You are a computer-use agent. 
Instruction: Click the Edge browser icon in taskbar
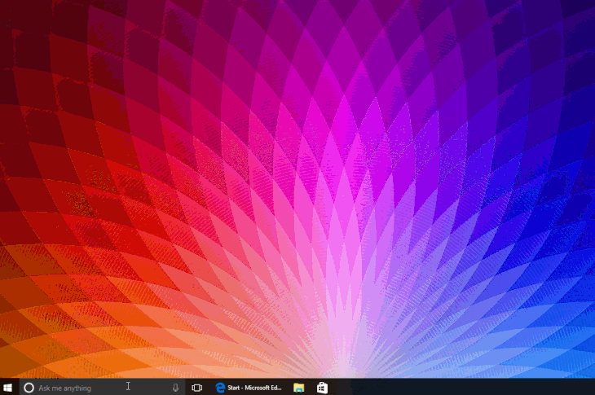click(x=220, y=388)
